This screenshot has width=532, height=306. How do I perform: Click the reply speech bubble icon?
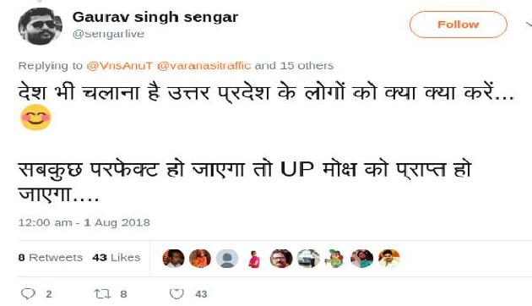[x=28, y=293]
